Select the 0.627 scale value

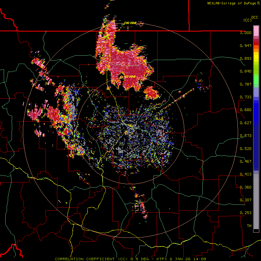tap(246, 123)
